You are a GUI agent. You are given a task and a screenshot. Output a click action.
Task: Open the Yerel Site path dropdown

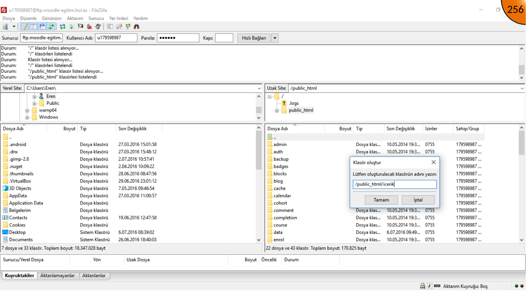(259, 88)
